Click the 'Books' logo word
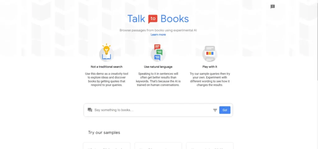The width and height of the screenshot is (318, 149). pyautogui.click(x=175, y=19)
